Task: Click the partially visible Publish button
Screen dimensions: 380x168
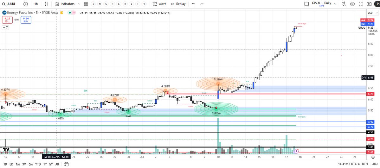Action: [x=377, y=4]
